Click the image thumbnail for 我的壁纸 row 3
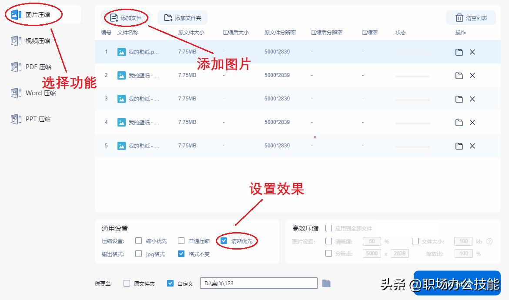The height and width of the screenshot is (300, 509). click(122, 99)
